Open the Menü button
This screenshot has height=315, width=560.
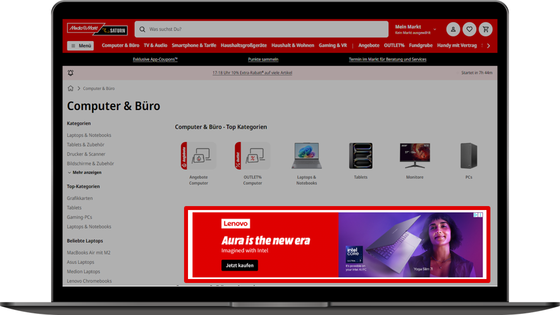[x=80, y=45]
